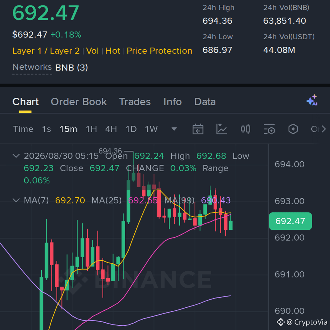Screen dimensions: 330x330
Task: Click the 24h Low value 686.97
Action: point(217,50)
